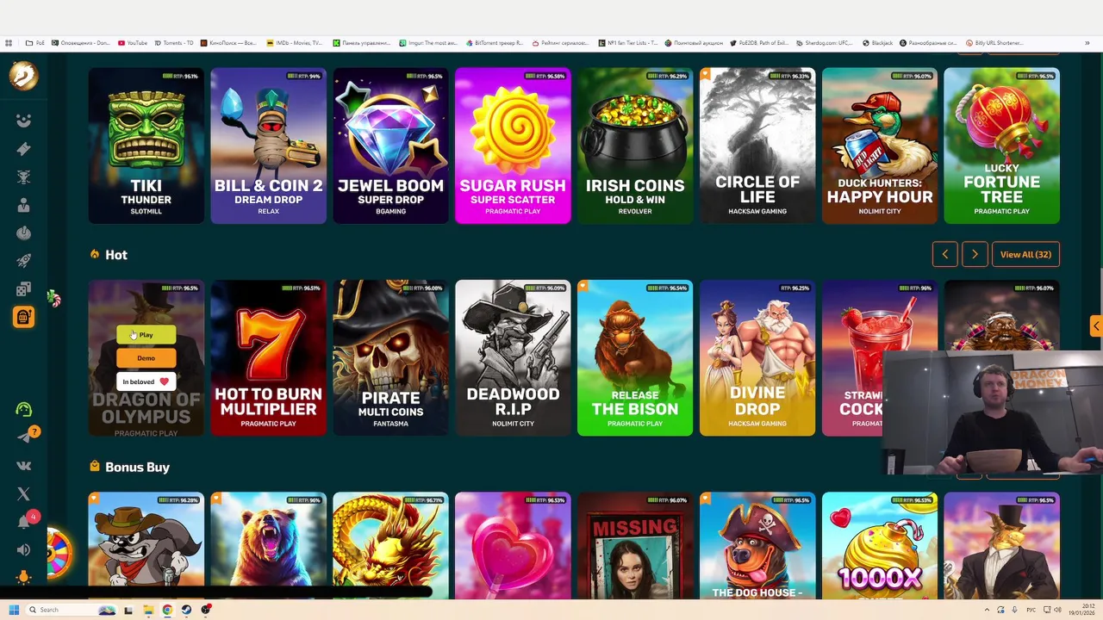1103x620 pixels.
Task: Select the smiley face sidebar icon
Action: pos(23,121)
